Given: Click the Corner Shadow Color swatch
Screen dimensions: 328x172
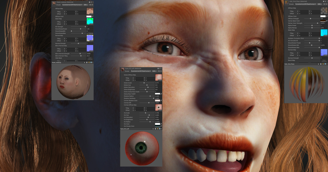Looking at the screenshot, I should coord(157,100).
